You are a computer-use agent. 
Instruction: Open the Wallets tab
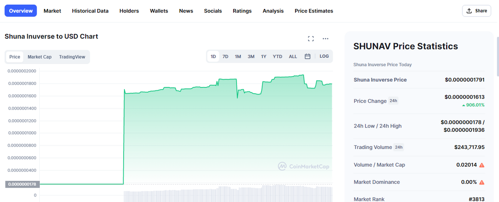pyautogui.click(x=159, y=11)
